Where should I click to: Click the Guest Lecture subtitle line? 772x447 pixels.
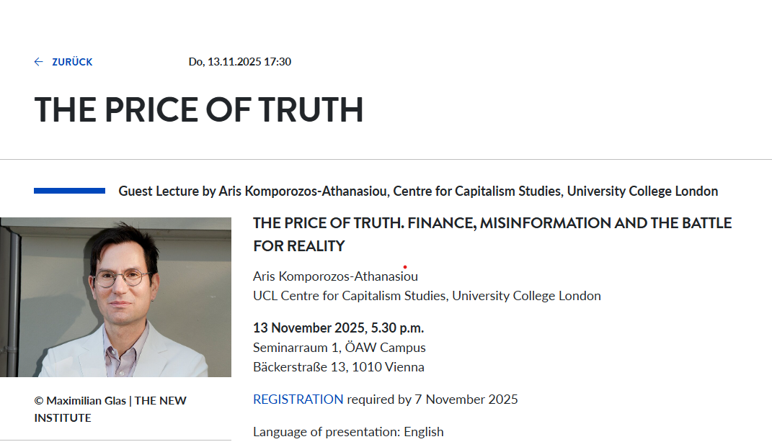point(418,191)
